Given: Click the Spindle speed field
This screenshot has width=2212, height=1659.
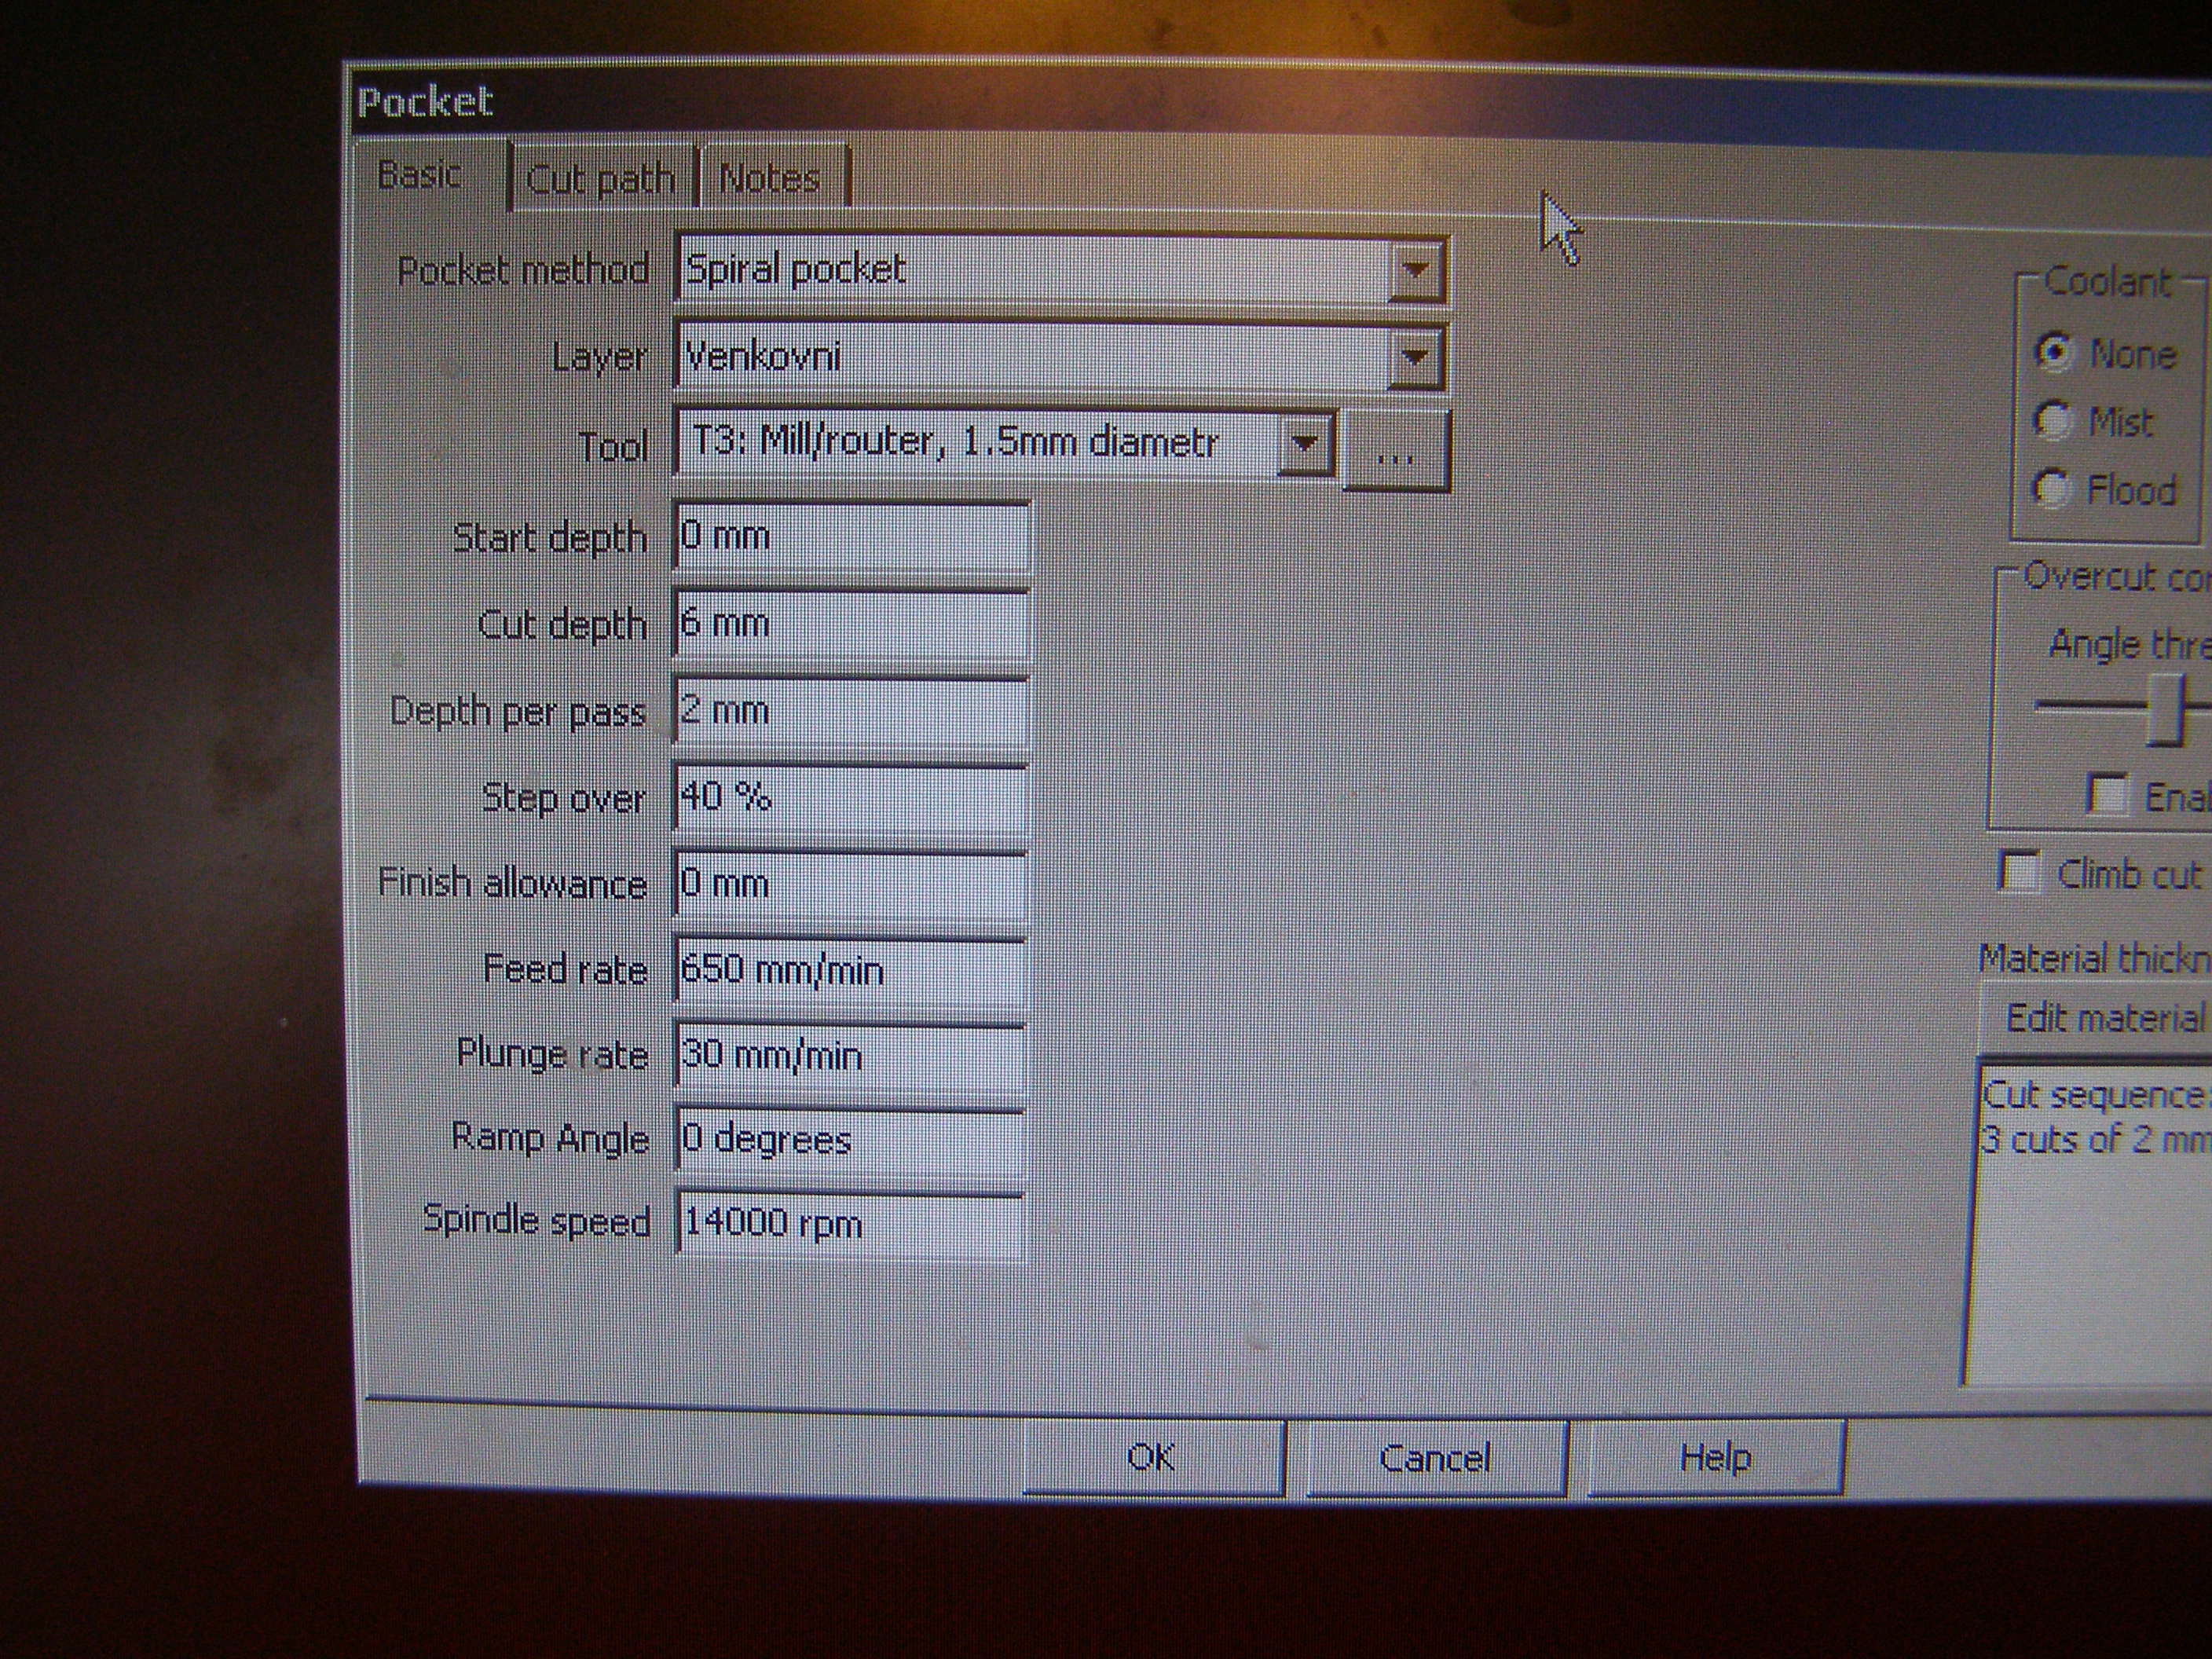Looking at the screenshot, I should click(850, 1223).
